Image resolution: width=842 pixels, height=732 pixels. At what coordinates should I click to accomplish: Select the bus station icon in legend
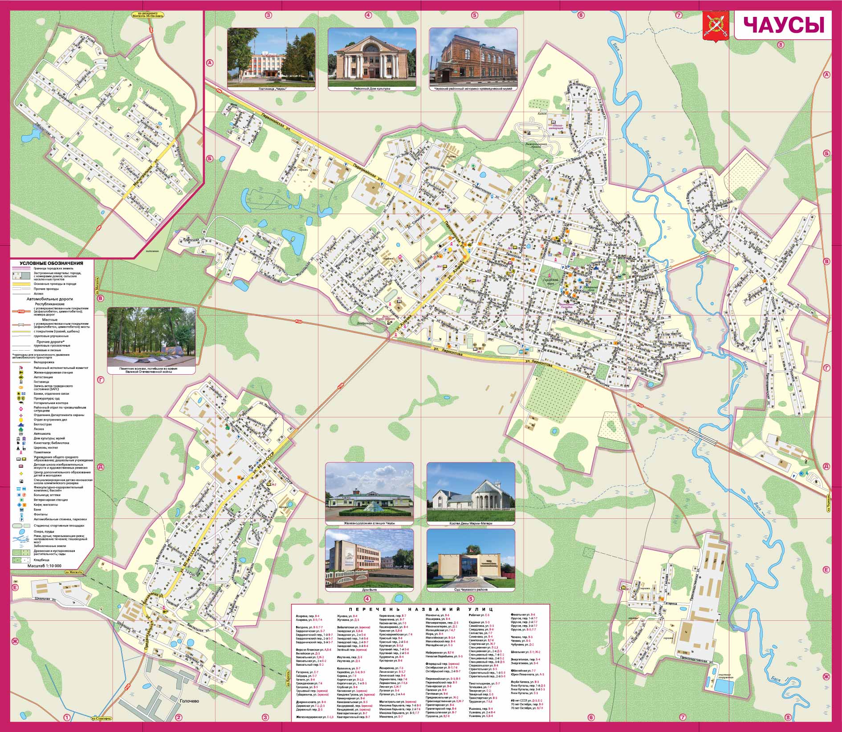pyautogui.click(x=21, y=377)
